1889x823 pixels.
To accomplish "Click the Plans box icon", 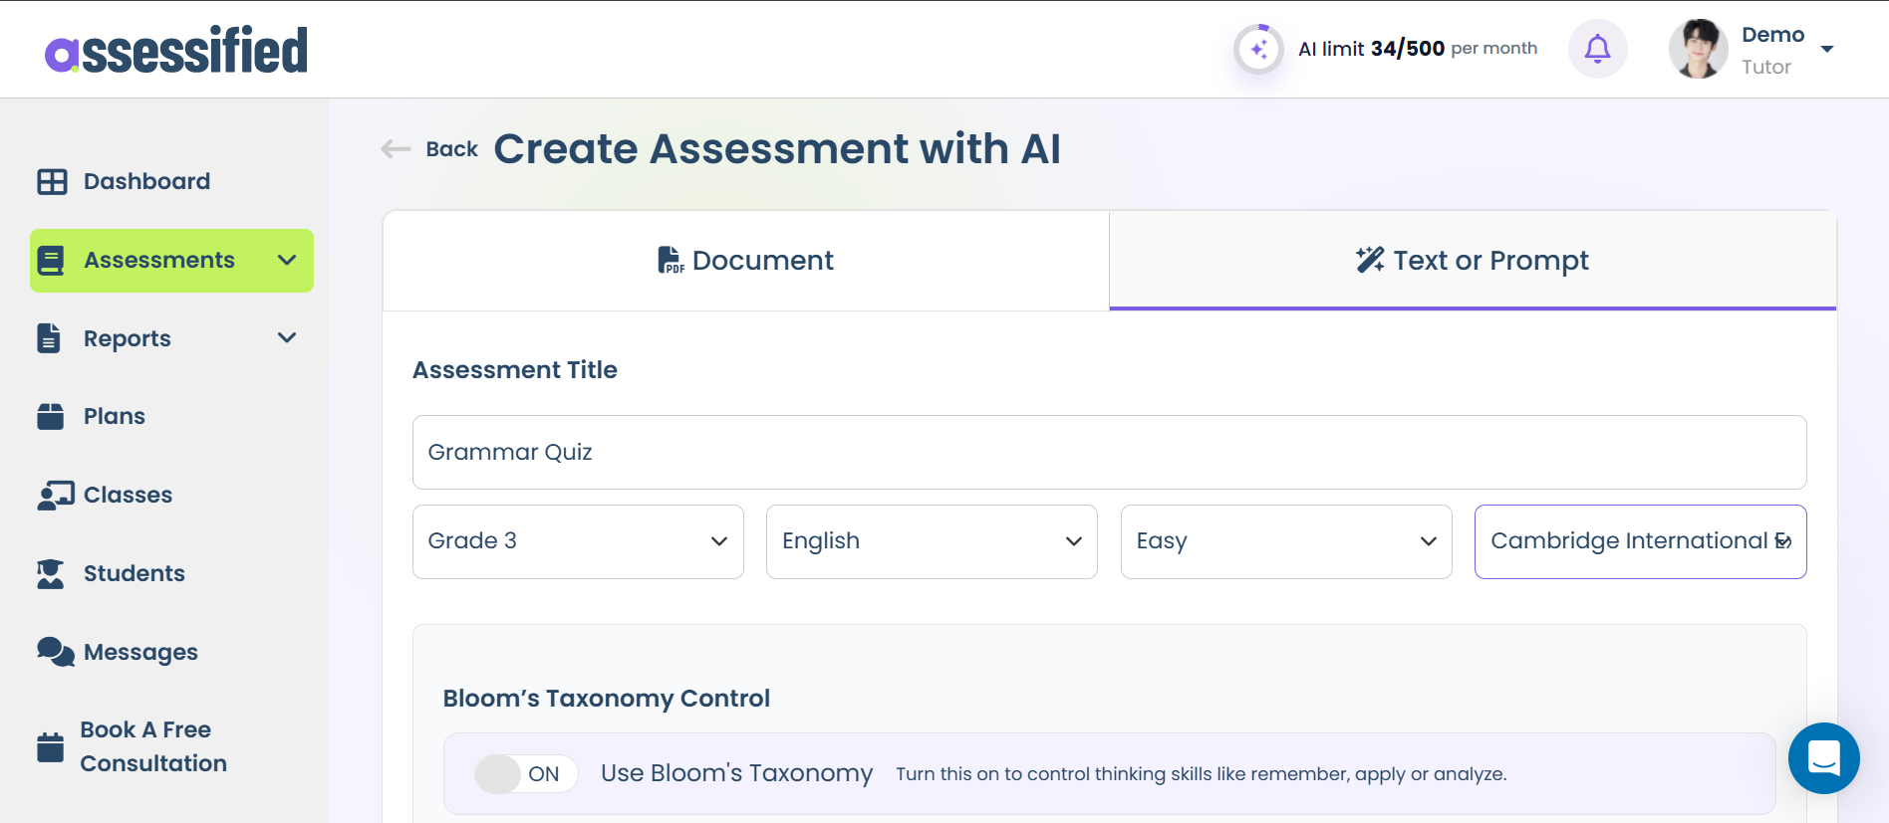I will coord(51,416).
